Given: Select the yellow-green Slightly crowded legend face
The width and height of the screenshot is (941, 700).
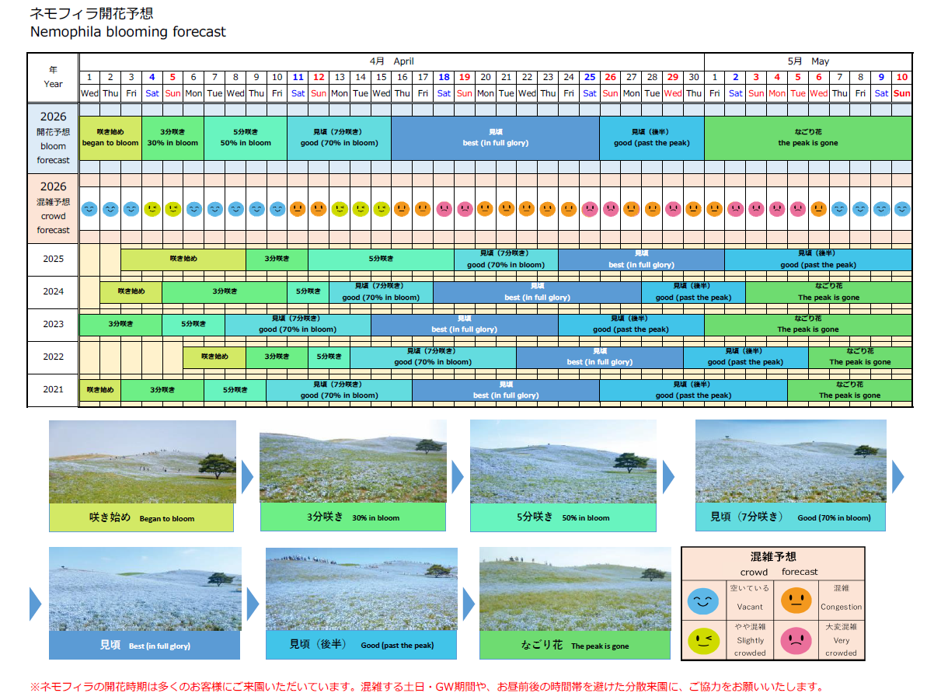Looking at the screenshot, I should click(703, 640).
